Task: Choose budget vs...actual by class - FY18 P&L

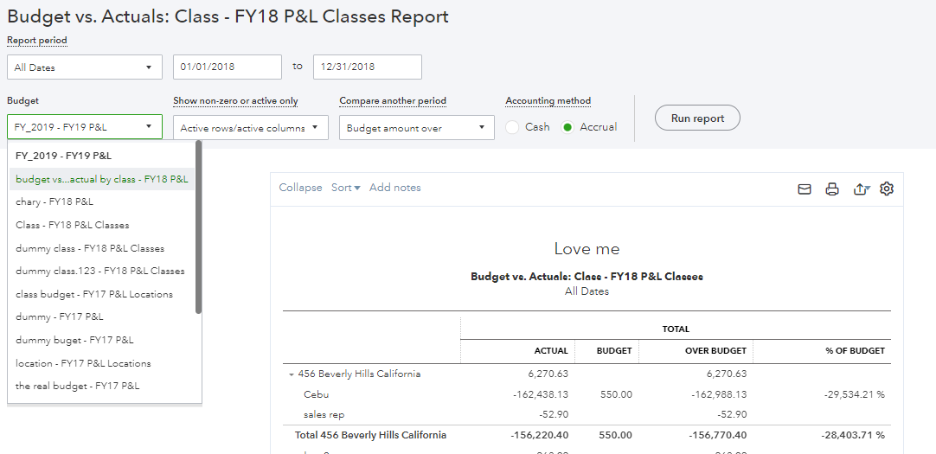Action: pyautogui.click(x=101, y=179)
